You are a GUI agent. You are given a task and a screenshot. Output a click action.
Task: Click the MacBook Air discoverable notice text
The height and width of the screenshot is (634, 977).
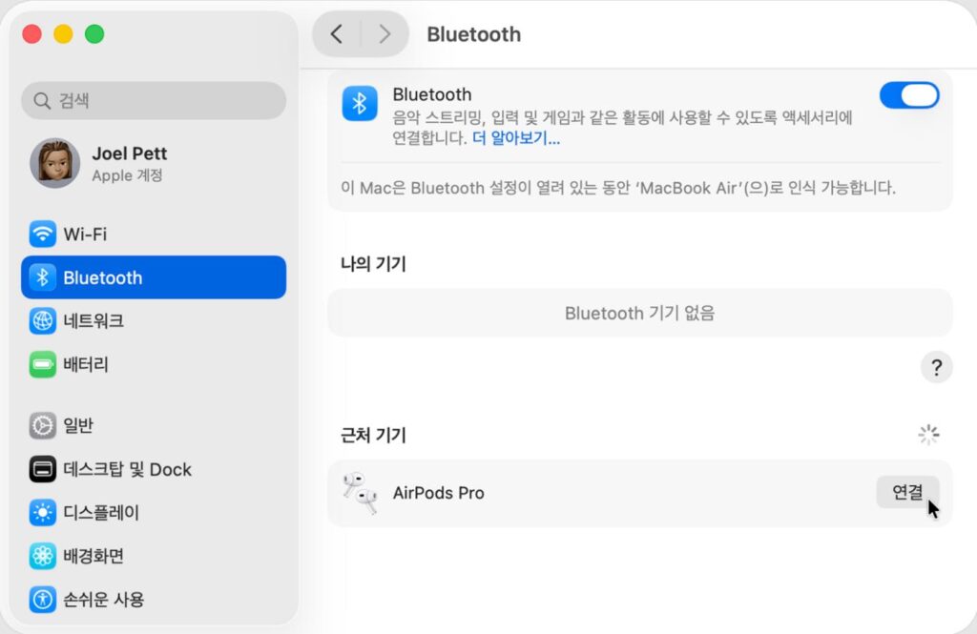(x=617, y=188)
